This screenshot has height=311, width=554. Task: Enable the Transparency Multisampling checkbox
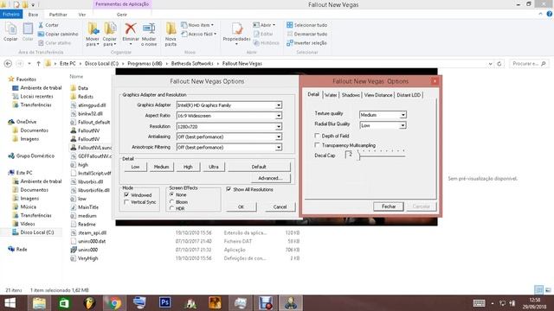(317, 145)
